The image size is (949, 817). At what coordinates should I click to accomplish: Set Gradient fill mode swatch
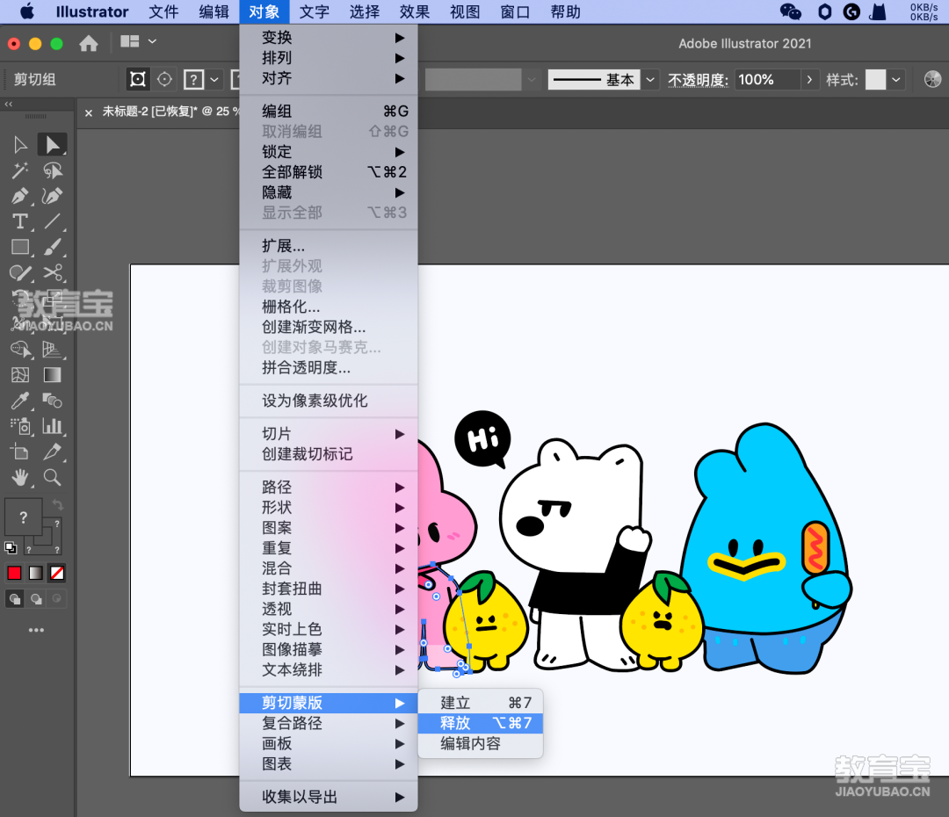[36, 573]
